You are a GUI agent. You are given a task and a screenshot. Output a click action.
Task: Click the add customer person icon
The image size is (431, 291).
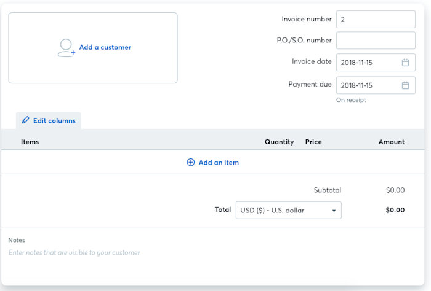click(x=66, y=48)
